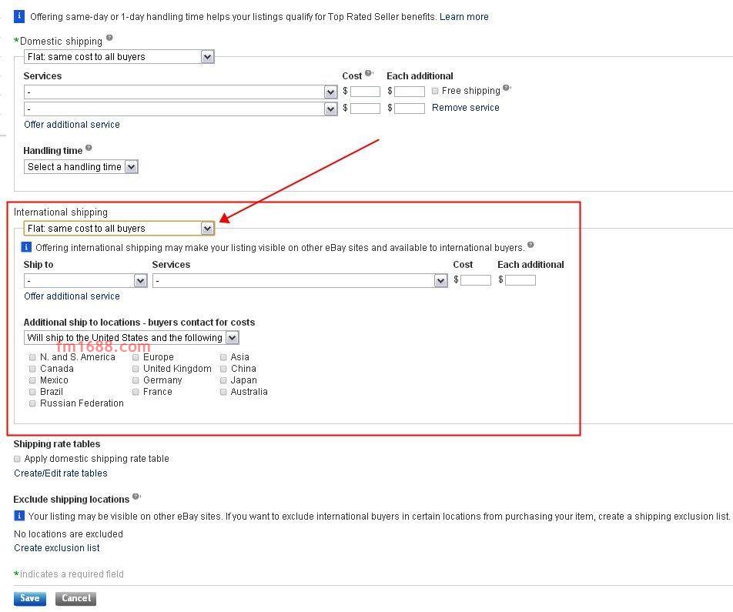Click info icon beside international shipping notice
This screenshot has width=733, height=612.
(x=26, y=247)
